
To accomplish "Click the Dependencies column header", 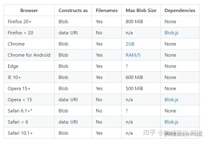I will [x=180, y=10].
